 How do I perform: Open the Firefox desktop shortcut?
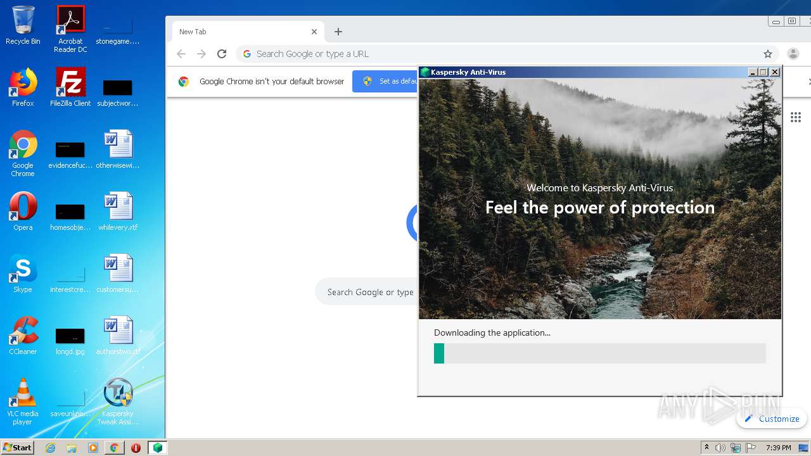point(23,87)
